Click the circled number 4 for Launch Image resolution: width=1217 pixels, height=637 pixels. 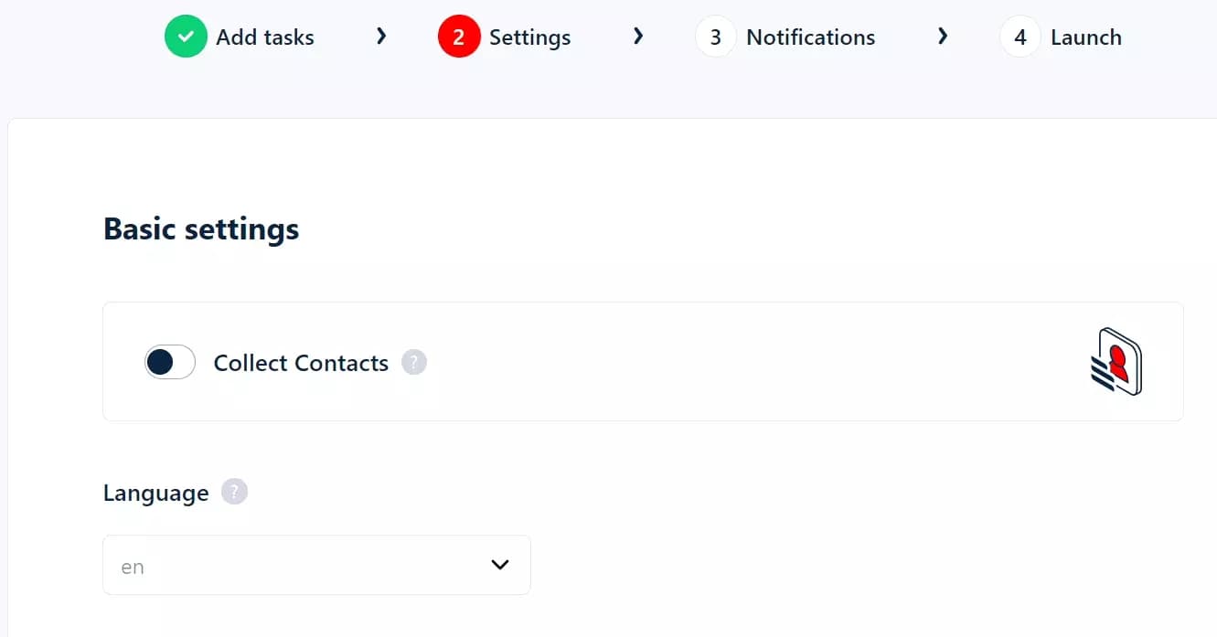point(1020,37)
